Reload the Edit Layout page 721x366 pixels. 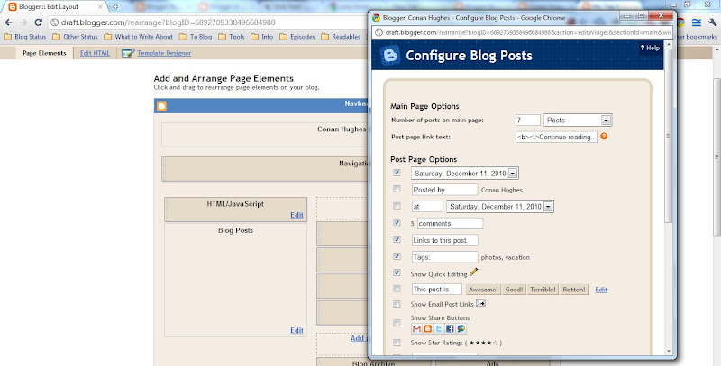click(38, 22)
